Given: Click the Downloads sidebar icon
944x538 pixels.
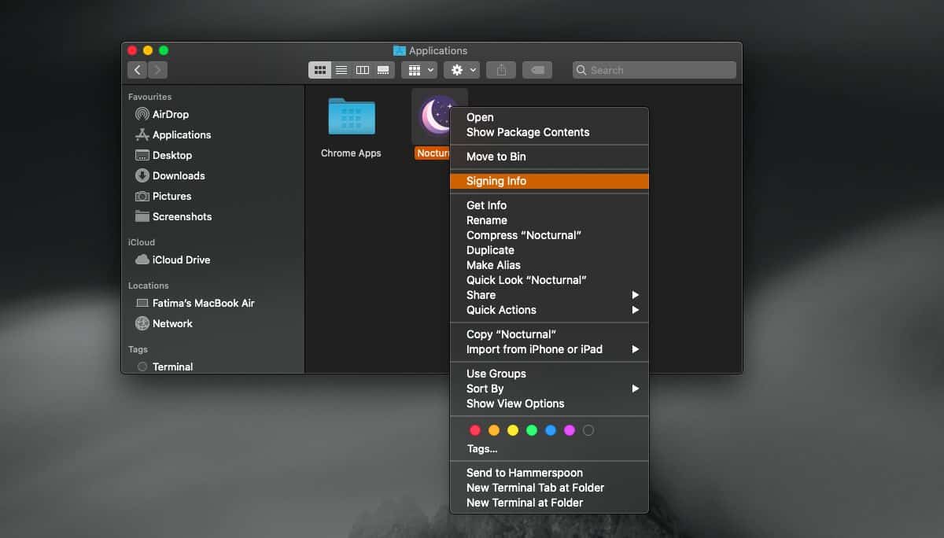Looking at the screenshot, I should click(142, 175).
